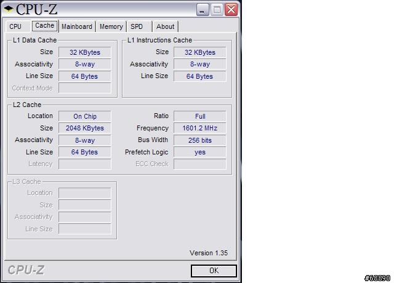Click the empty L3 Cache Line Size field
Screen dimensions: 394x283
[x=85, y=229]
